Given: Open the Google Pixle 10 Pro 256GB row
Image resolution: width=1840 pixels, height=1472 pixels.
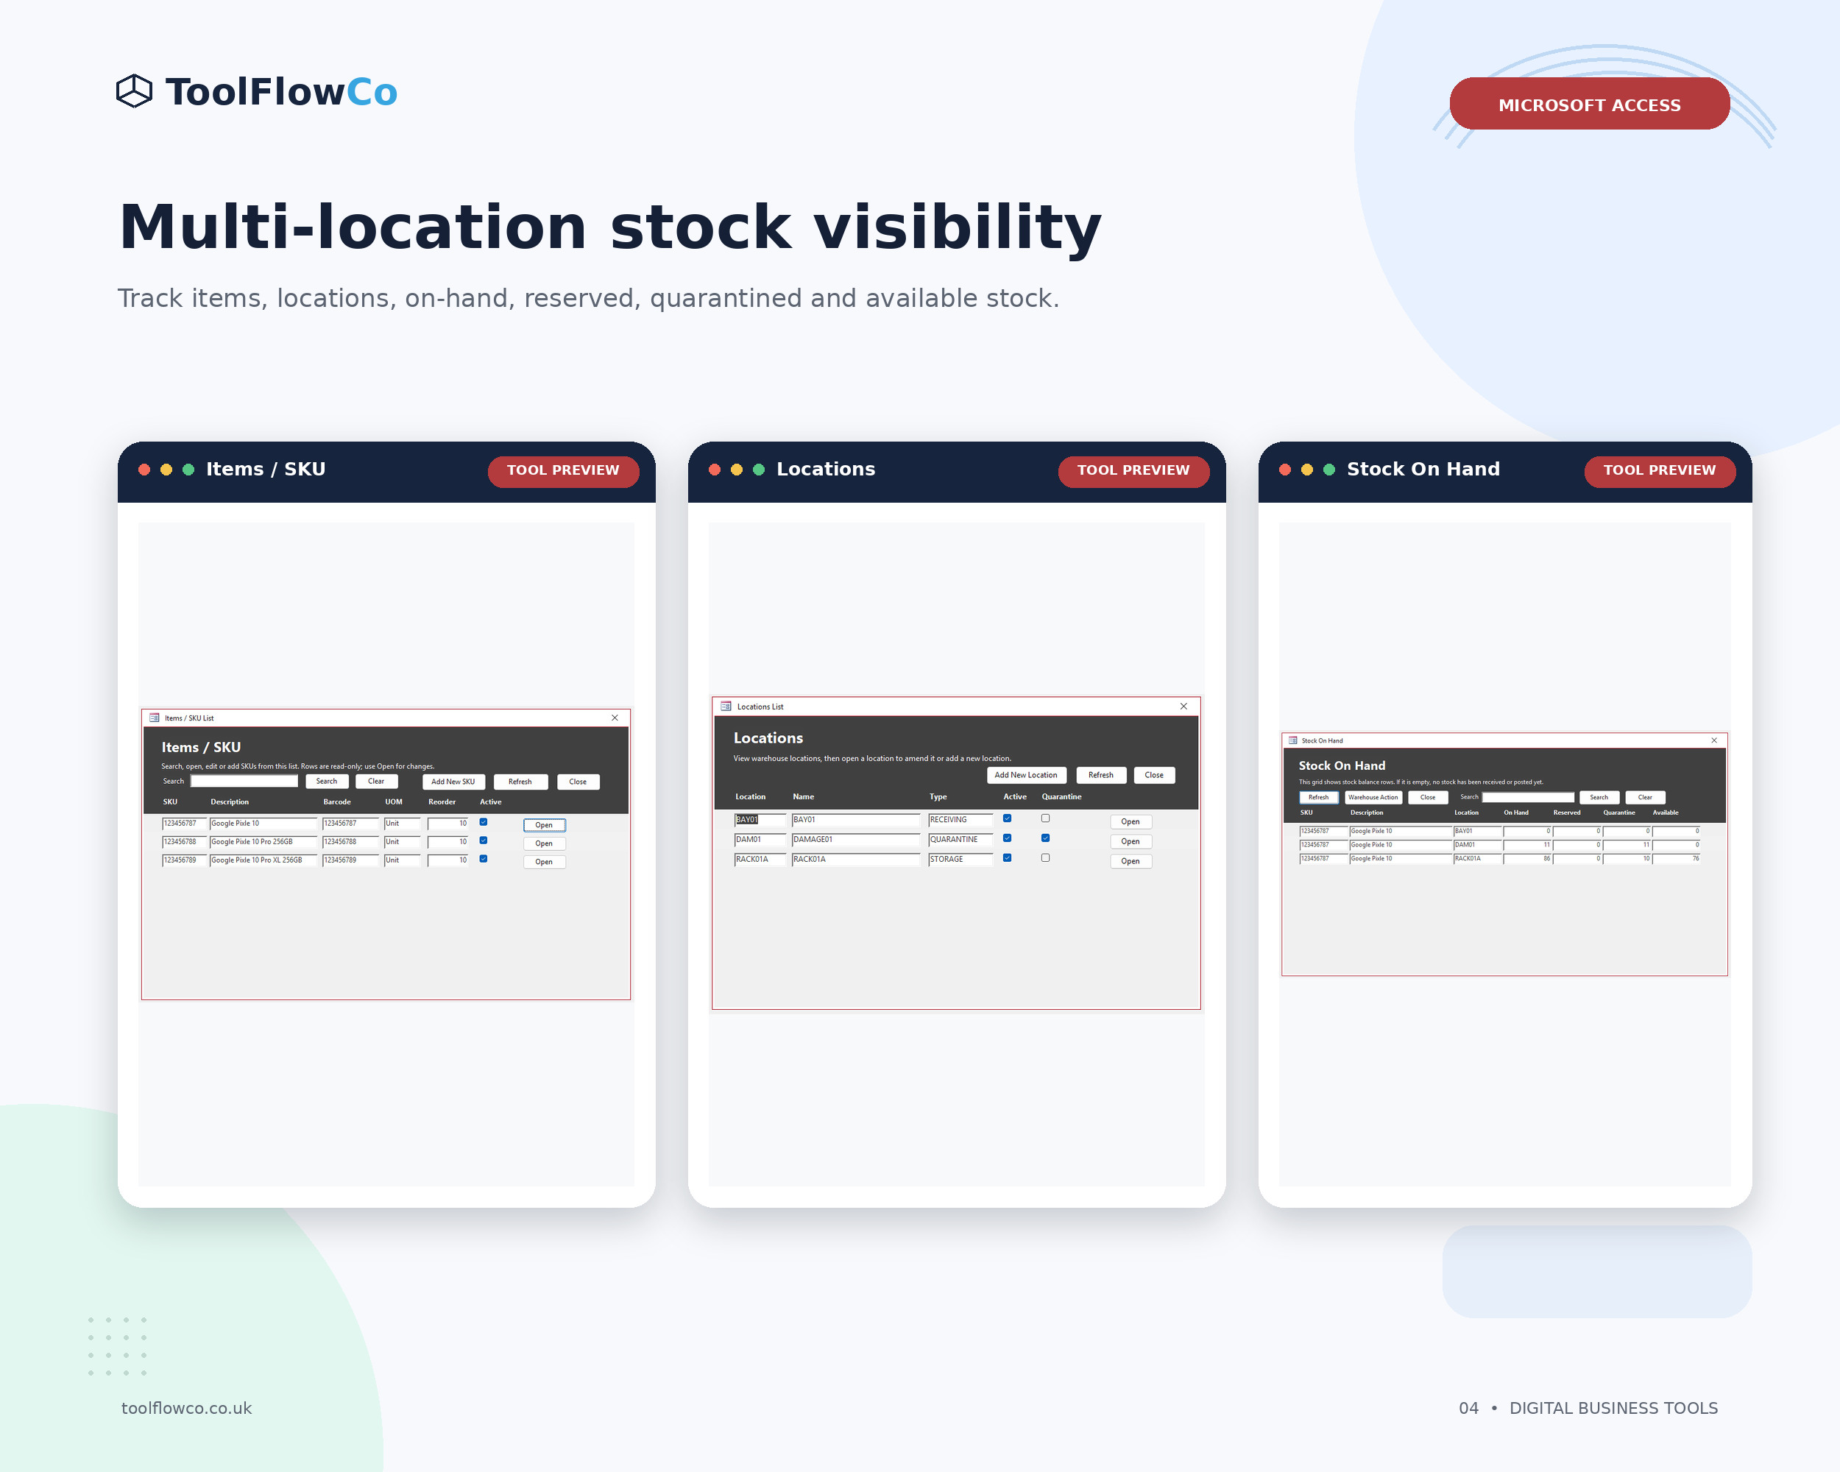Looking at the screenshot, I should [x=545, y=843].
